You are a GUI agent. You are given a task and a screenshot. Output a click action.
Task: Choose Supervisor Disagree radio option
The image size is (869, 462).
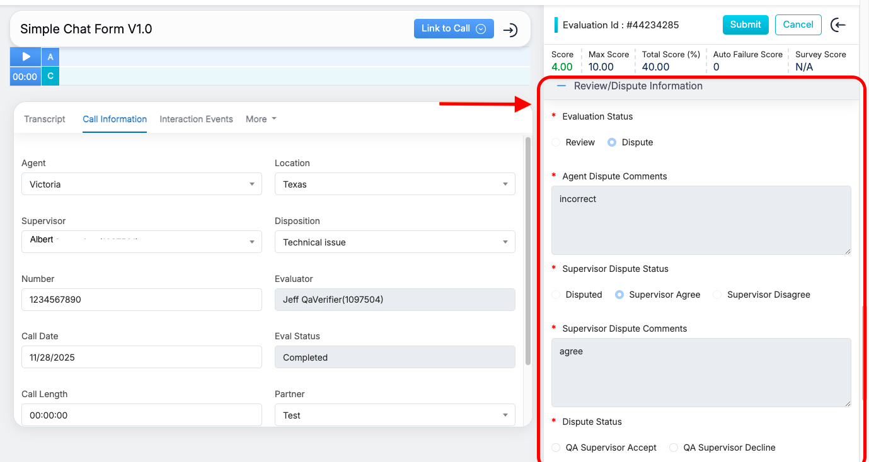click(717, 295)
